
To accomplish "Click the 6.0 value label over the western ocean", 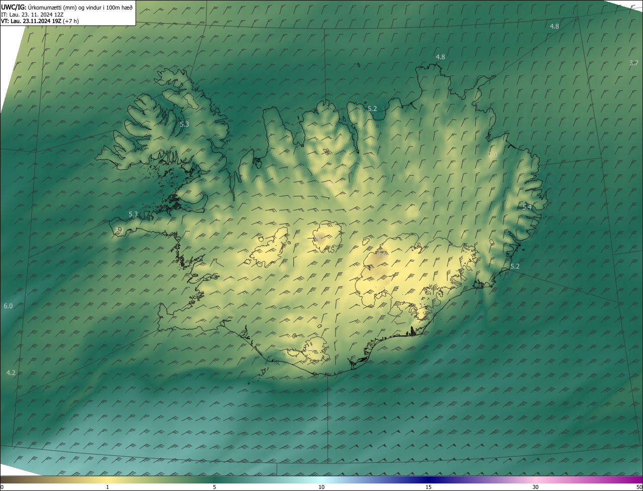I will 8,306.
